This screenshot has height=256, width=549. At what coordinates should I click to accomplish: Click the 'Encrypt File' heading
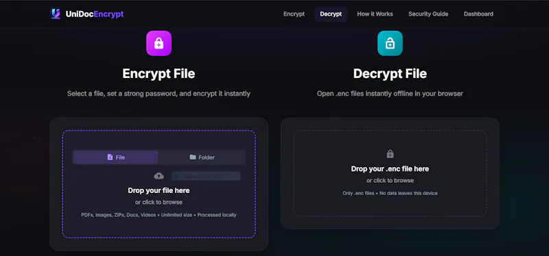coord(159,74)
